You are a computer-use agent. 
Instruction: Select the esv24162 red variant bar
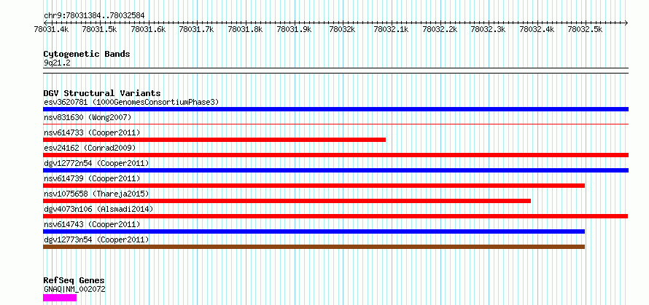click(x=335, y=155)
